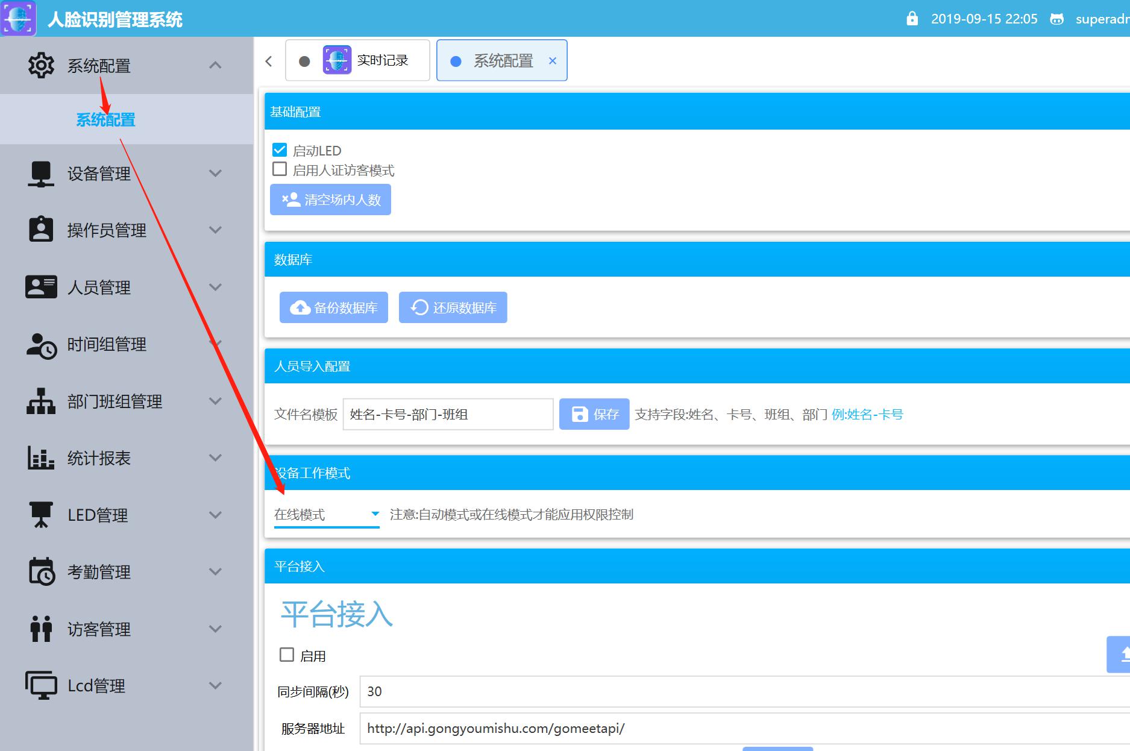Close the 系统配置 tab
Screen dimensions: 1130x751
pos(552,60)
